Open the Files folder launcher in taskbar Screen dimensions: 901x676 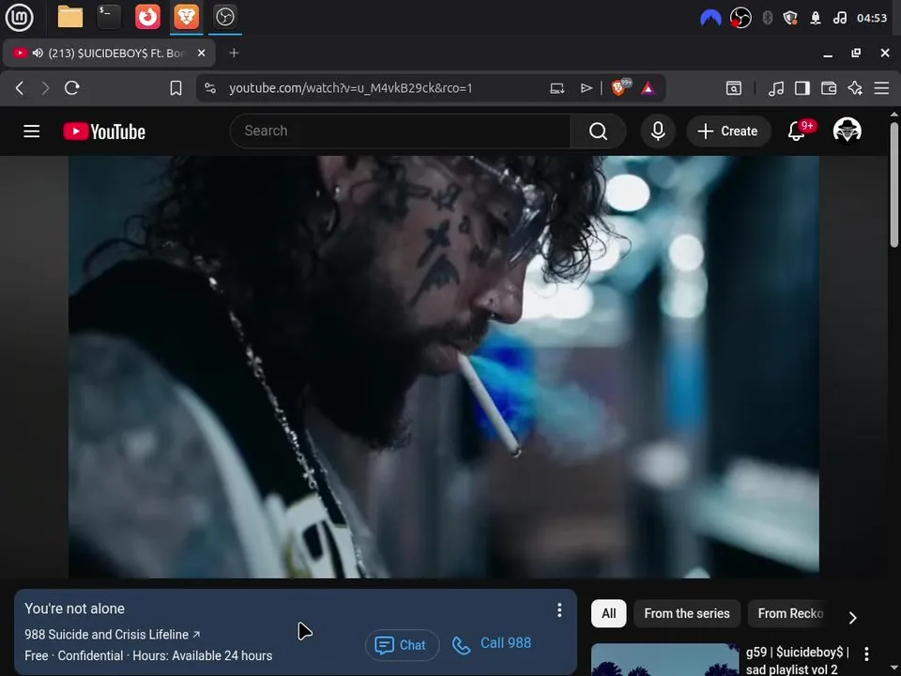[70, 17]
